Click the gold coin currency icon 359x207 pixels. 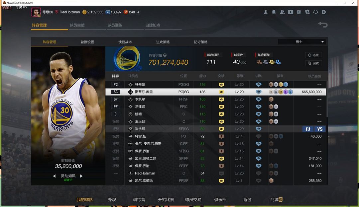(84, 12)
